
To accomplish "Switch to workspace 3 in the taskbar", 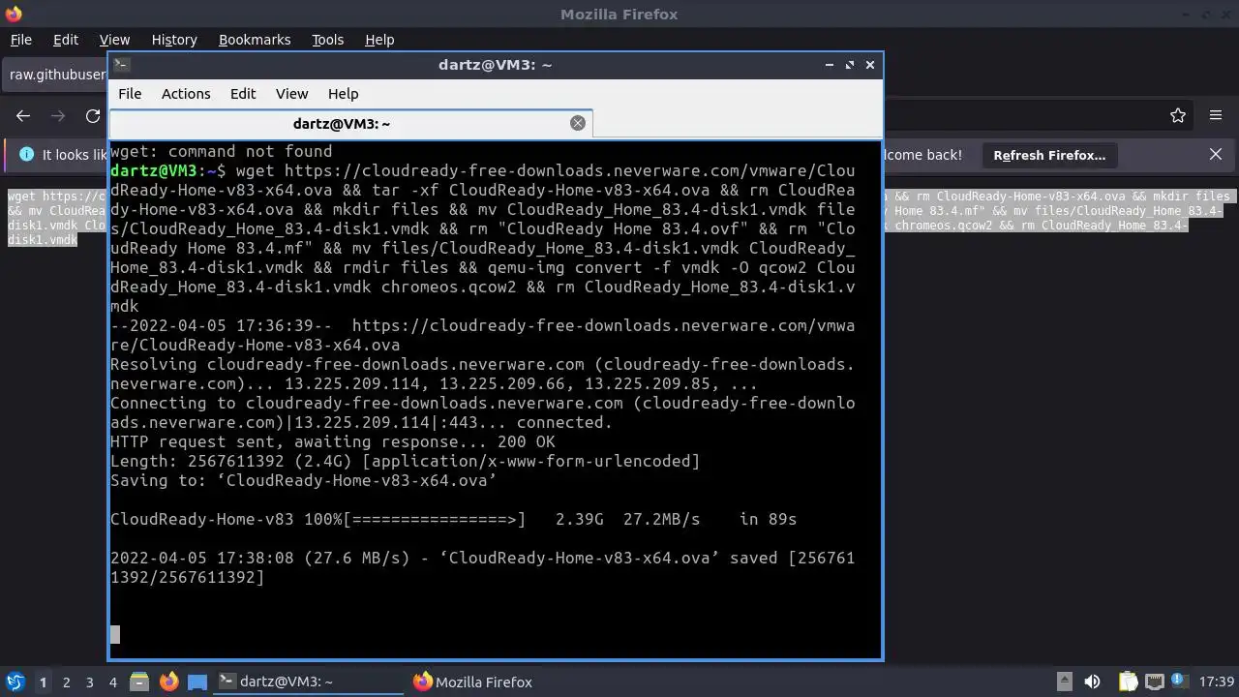I will coord(89,682).
